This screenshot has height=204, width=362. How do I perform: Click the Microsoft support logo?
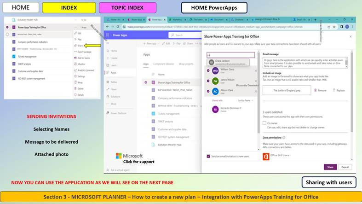click(129, 156)
